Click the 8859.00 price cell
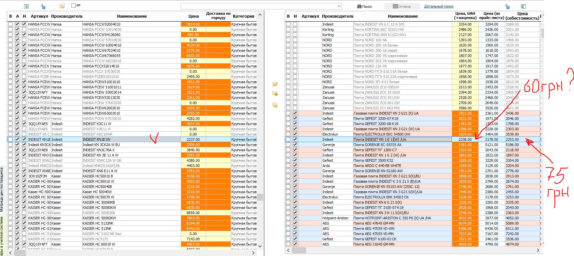574x256 pixels. pyautogui.click(x=193, y=213)
